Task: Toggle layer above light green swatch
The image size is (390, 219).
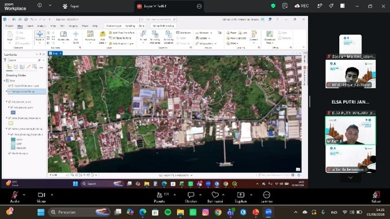Action: click(x=10, y=118)
